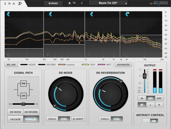Toggle the Artifact Control ON switch
171x129 pixels.
150,121
